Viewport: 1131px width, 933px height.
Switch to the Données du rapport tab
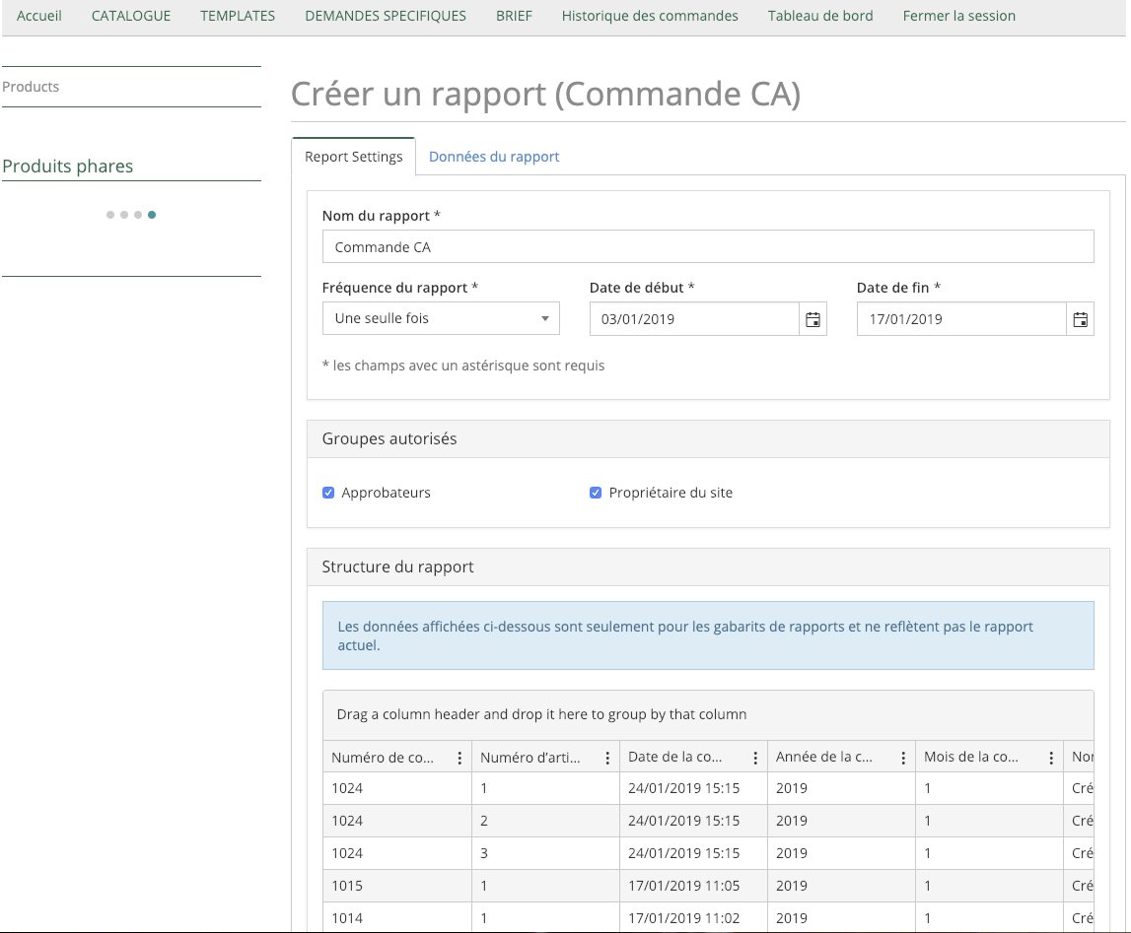point(494,157)
